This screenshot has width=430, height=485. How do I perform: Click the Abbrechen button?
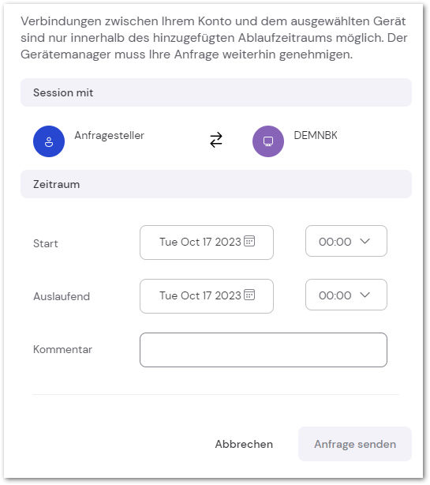(x=244, y=444)
